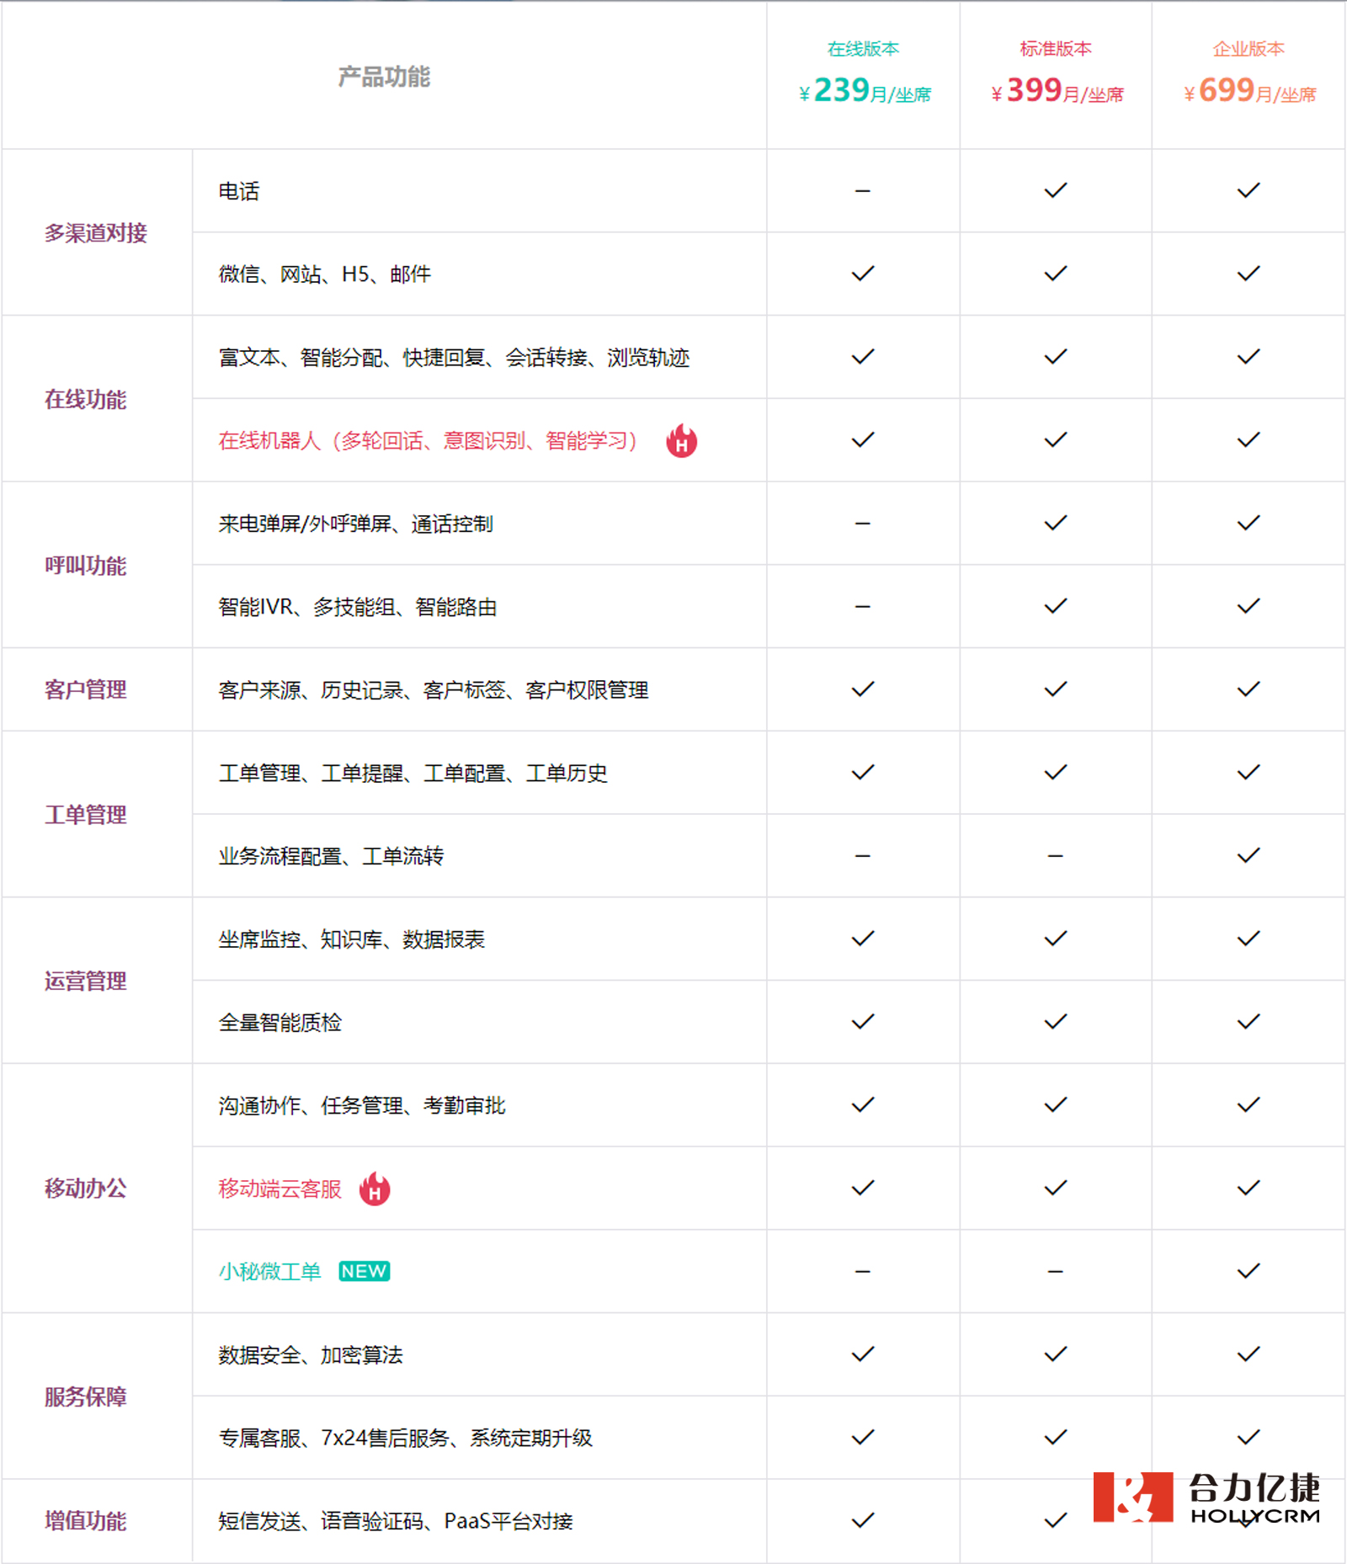Open the 在线机器人 feature link
This screenshot has width=1347, height=1564.
pos(428,440)
